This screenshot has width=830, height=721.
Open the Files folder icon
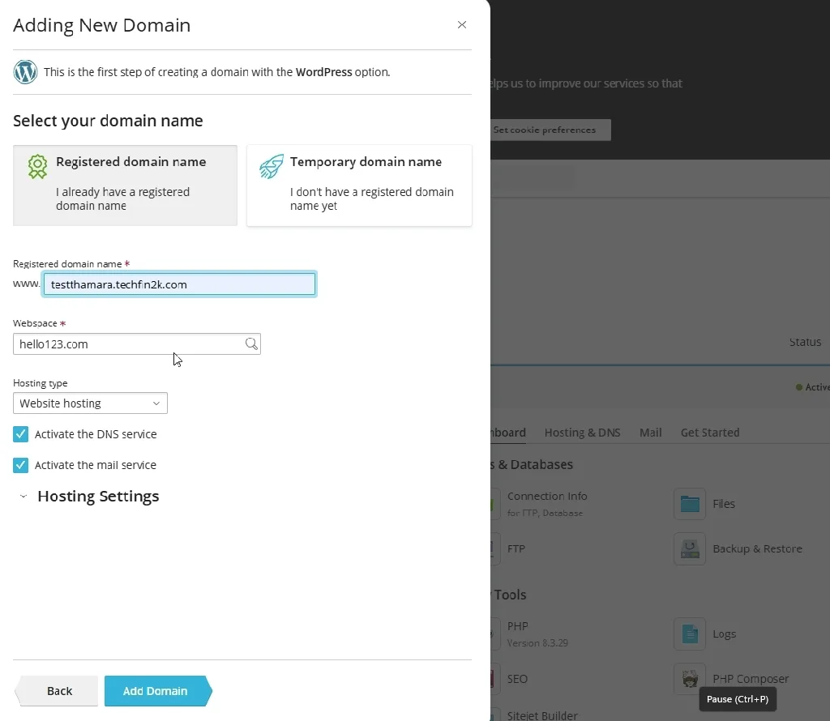pos(690,504)
